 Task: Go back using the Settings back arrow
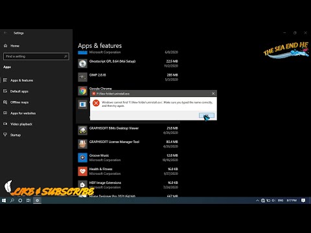(x=5, y=33)
